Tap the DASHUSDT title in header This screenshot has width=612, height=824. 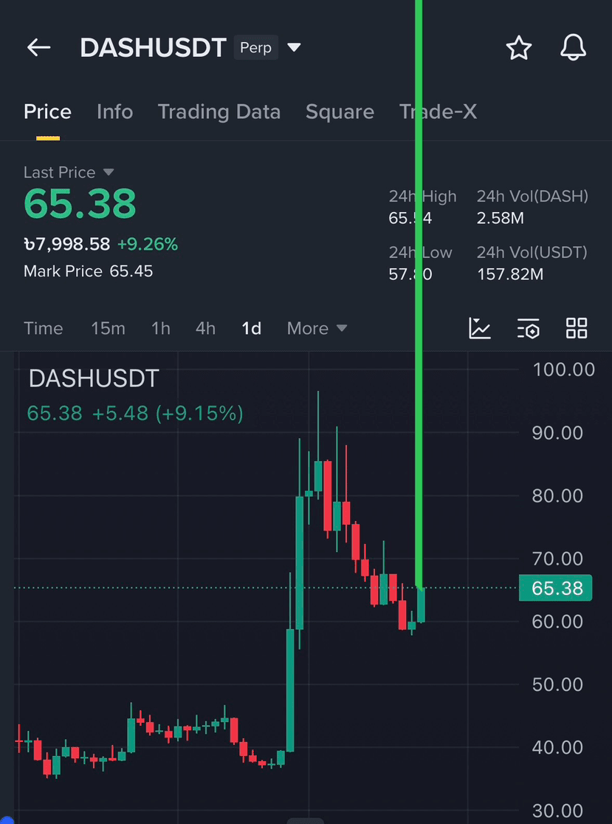(153, 48)
